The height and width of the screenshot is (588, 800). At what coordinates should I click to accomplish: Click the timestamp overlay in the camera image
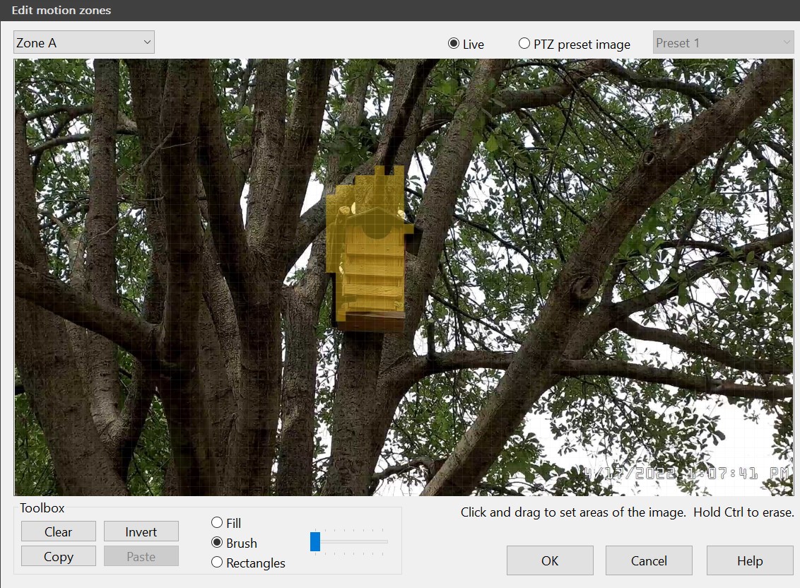687,472
